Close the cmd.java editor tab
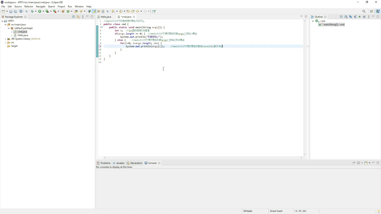 (x=134, y=17)
